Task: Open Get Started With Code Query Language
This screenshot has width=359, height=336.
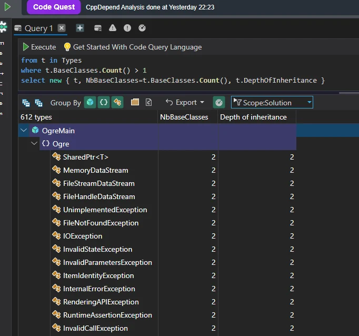Action: click(x=137, y=47)
